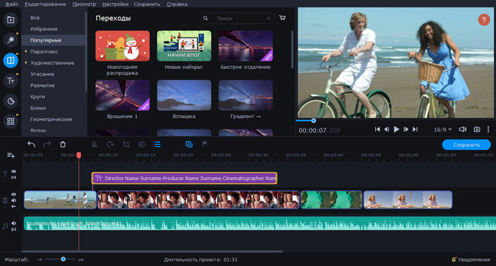Open the notifications bell icon
496x266 pixels.
[x=454, y=260]
